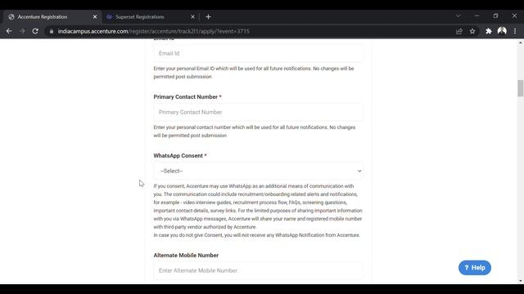524x294 pixels.
Task: Go back using the browser back arrow
Action: click(9, 31)
